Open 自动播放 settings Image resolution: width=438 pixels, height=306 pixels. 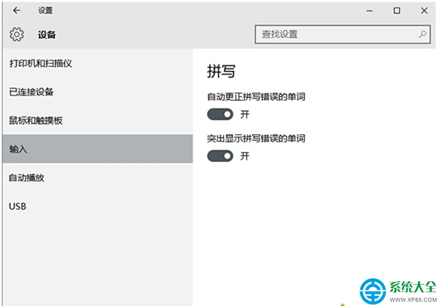point(97,178)
